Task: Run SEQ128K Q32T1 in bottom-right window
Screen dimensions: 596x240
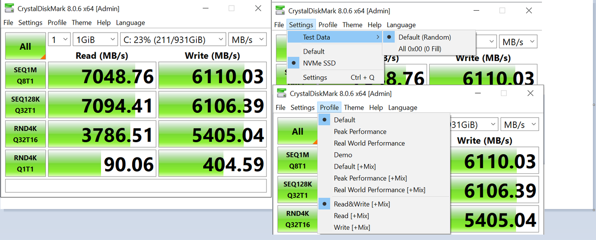Action: click(x=298, y=190)
